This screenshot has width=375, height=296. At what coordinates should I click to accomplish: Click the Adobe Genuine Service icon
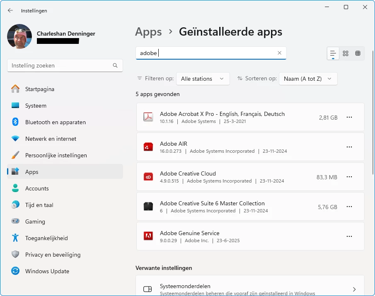pyautogui.click(x=148, y=236)
